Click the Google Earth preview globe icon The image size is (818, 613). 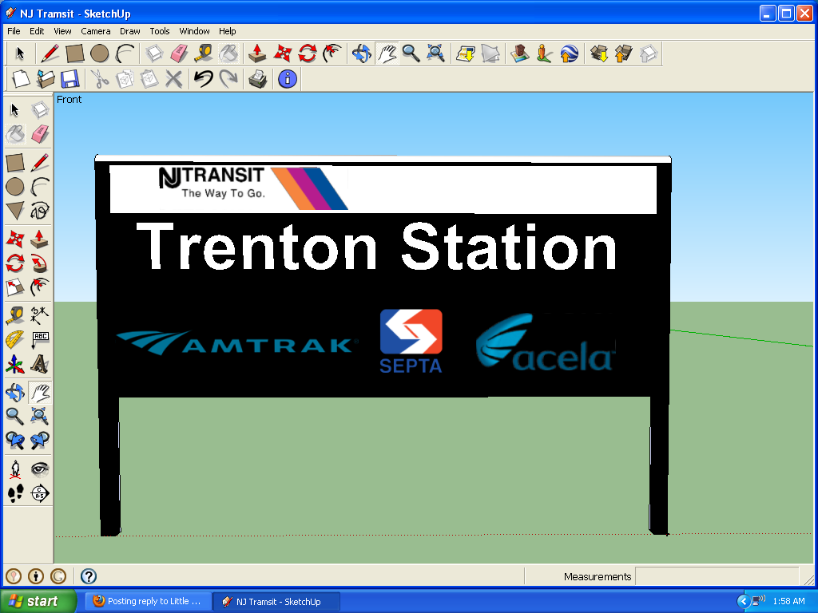coord(569,53)
